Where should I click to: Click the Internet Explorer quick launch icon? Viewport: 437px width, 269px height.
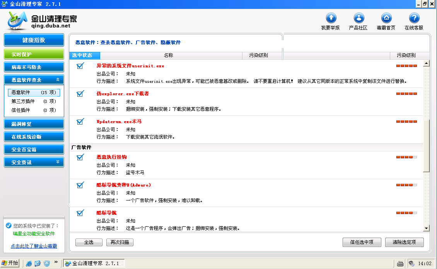click(29, 264)
